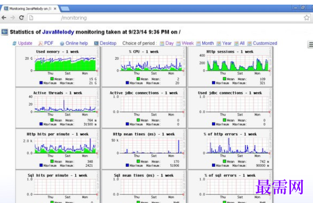
Task: Click the JavaMelody link in the heading
Action: [x=58, y=32]
